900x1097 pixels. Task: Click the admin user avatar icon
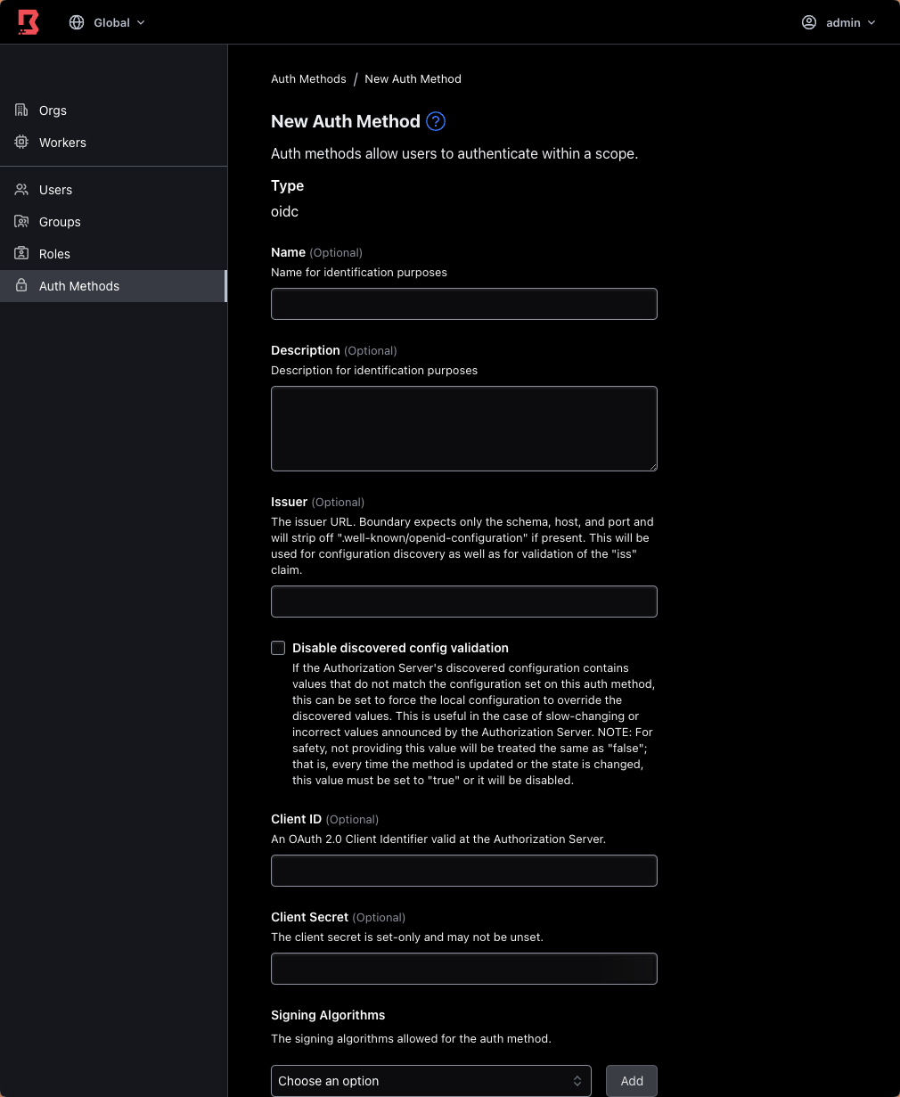[x=809, y=22]
